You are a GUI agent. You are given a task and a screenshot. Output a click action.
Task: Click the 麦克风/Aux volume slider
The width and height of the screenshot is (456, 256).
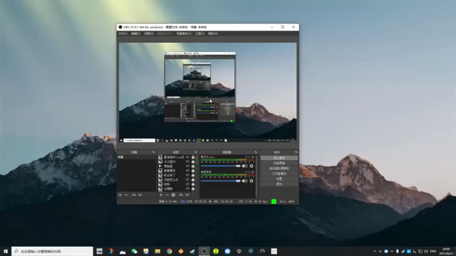[x=221, y=166]
